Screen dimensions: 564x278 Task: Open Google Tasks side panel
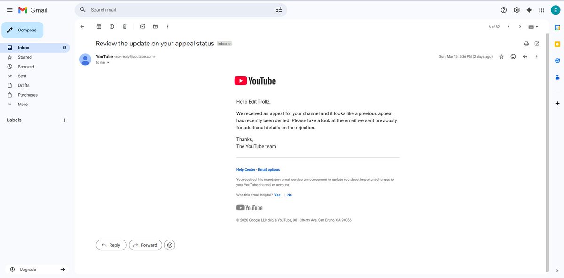[x=557, y=60]
